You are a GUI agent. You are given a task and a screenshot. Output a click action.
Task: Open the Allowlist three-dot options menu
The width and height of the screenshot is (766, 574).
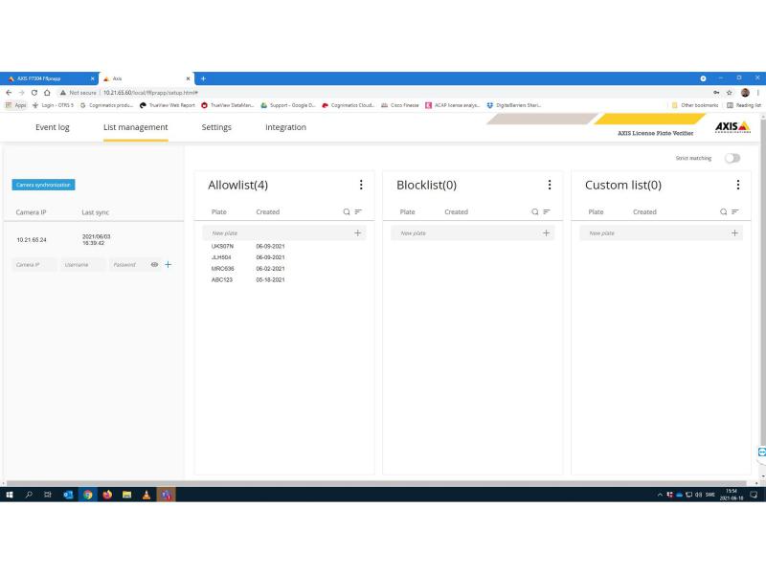tap(361, 185)
